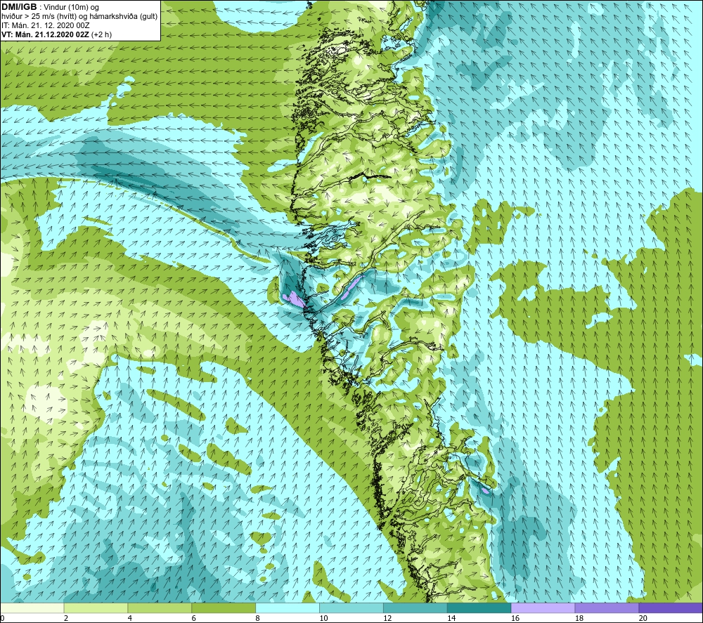
Task: Click the 0–2 m/s palest legend swatch
Action: 32,608
